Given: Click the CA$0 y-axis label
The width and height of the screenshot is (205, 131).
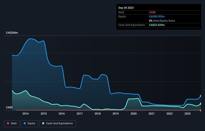Looking at the screenshot, I should point(9,107).
